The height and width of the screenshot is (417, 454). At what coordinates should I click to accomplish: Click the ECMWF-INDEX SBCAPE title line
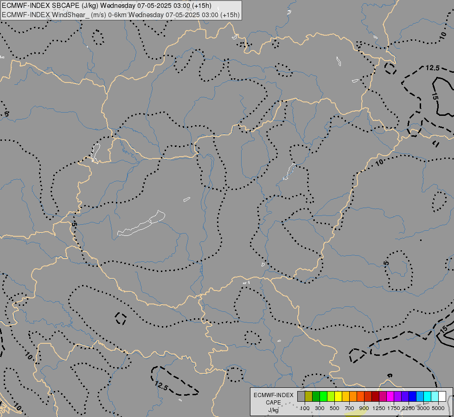click(107, 6)
